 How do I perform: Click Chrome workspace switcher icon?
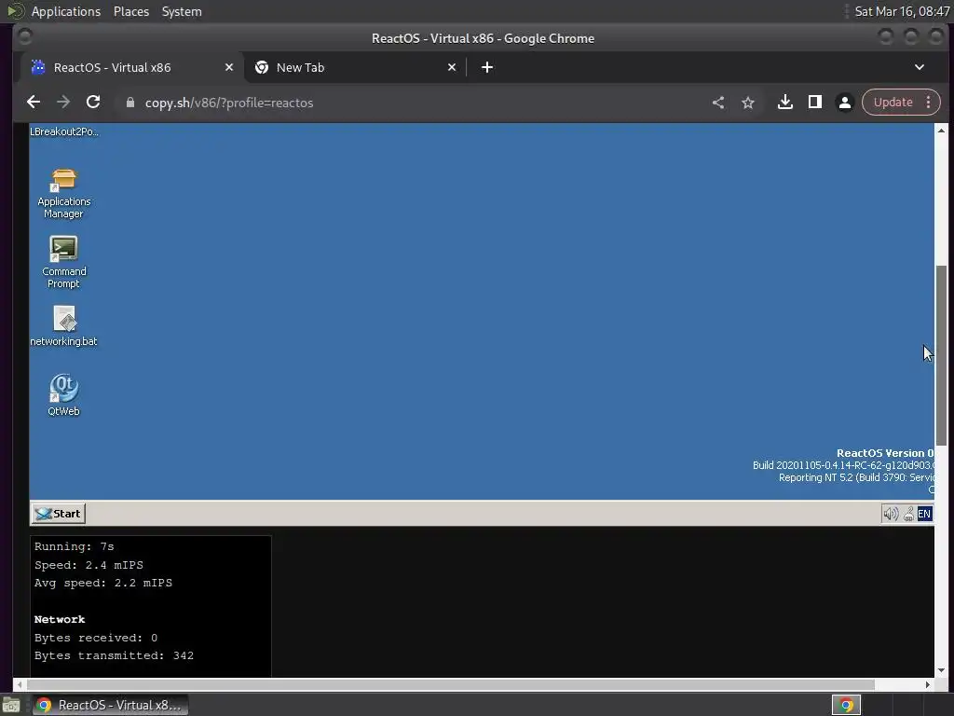(x=846, y=705)
